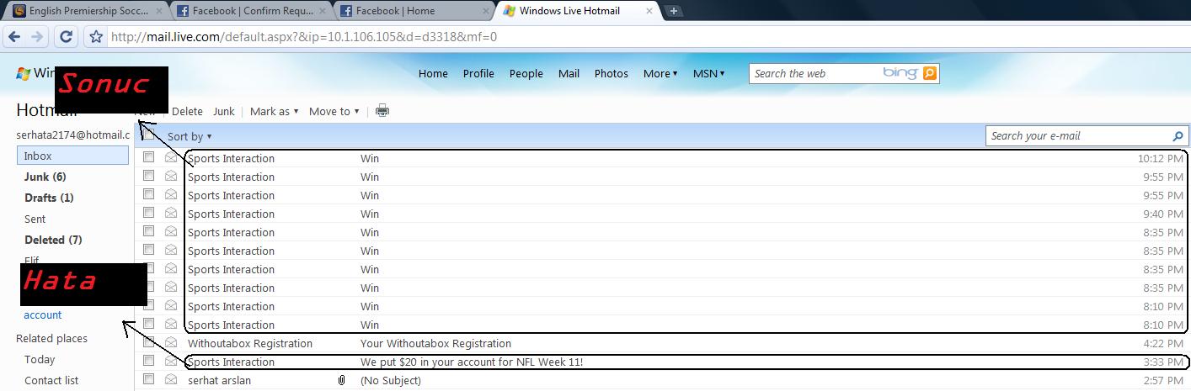Open the Junk (6) folder
This screenshot has width=1191, height=391.
coord(45,177)
